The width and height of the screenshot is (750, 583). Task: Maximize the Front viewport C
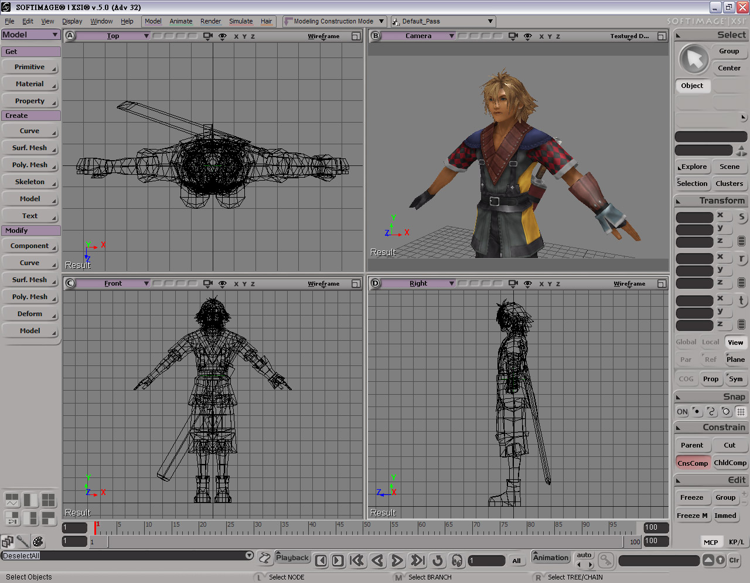tap(356, 284)
